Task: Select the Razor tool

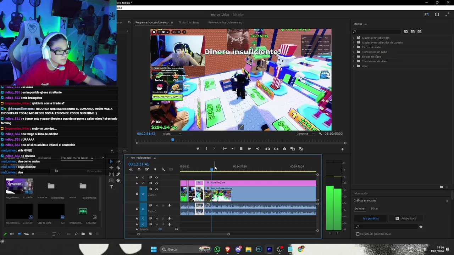Action: pyautogui.click(x=118, y=168)
